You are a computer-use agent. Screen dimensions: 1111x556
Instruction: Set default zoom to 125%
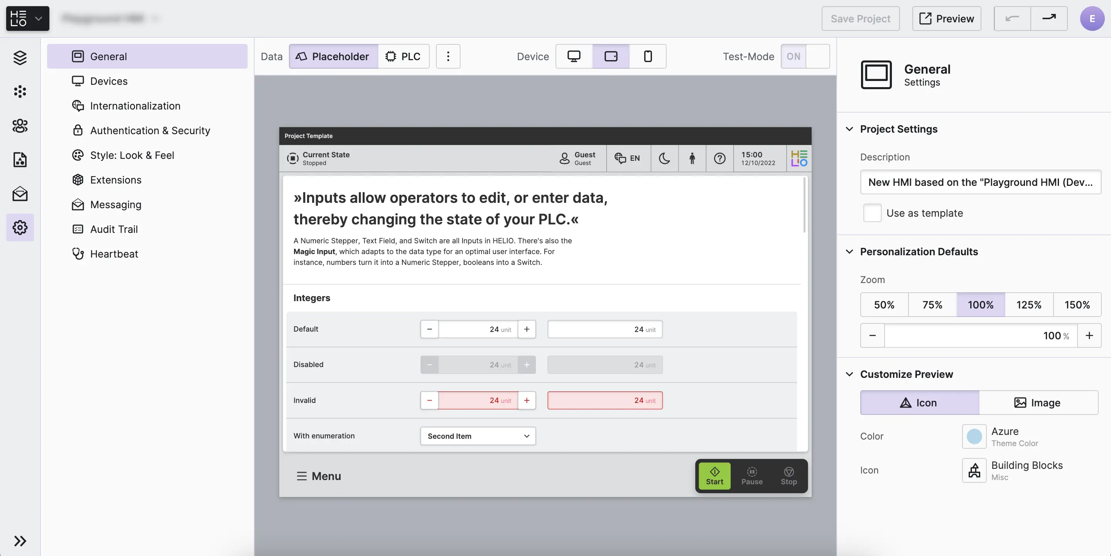pyautogui.click(x=1028, y=305)
